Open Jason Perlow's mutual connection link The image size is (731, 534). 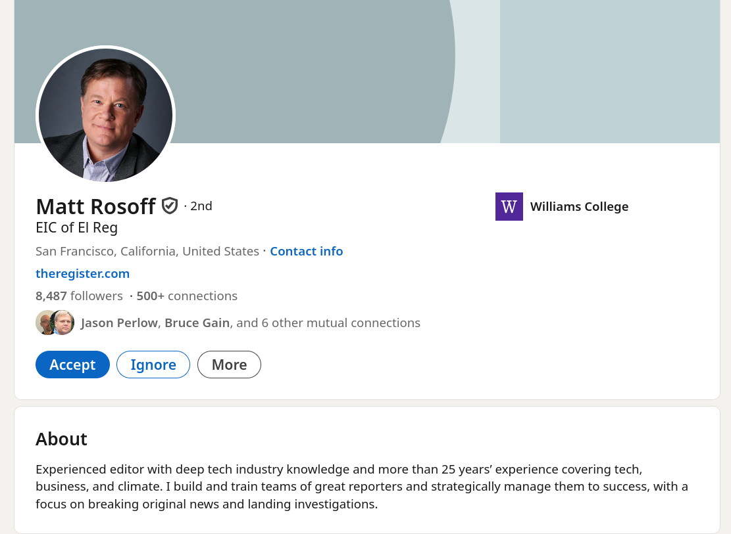pyautogui.click(x=119, y=323)
